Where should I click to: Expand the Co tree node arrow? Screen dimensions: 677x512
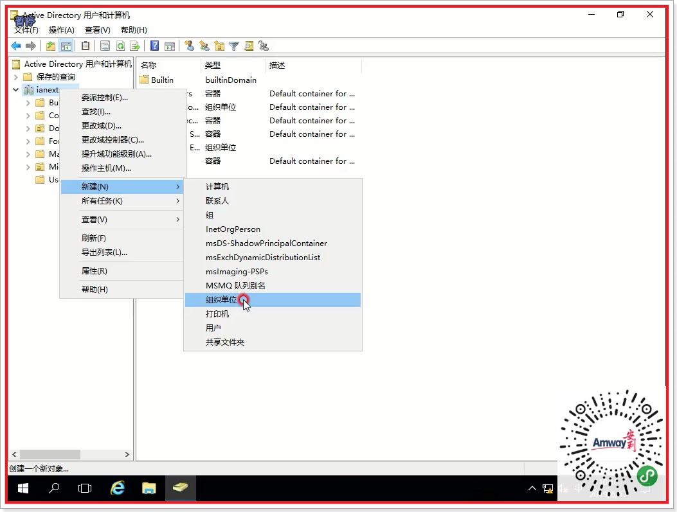pyautogui.click(x=28, y=116)
